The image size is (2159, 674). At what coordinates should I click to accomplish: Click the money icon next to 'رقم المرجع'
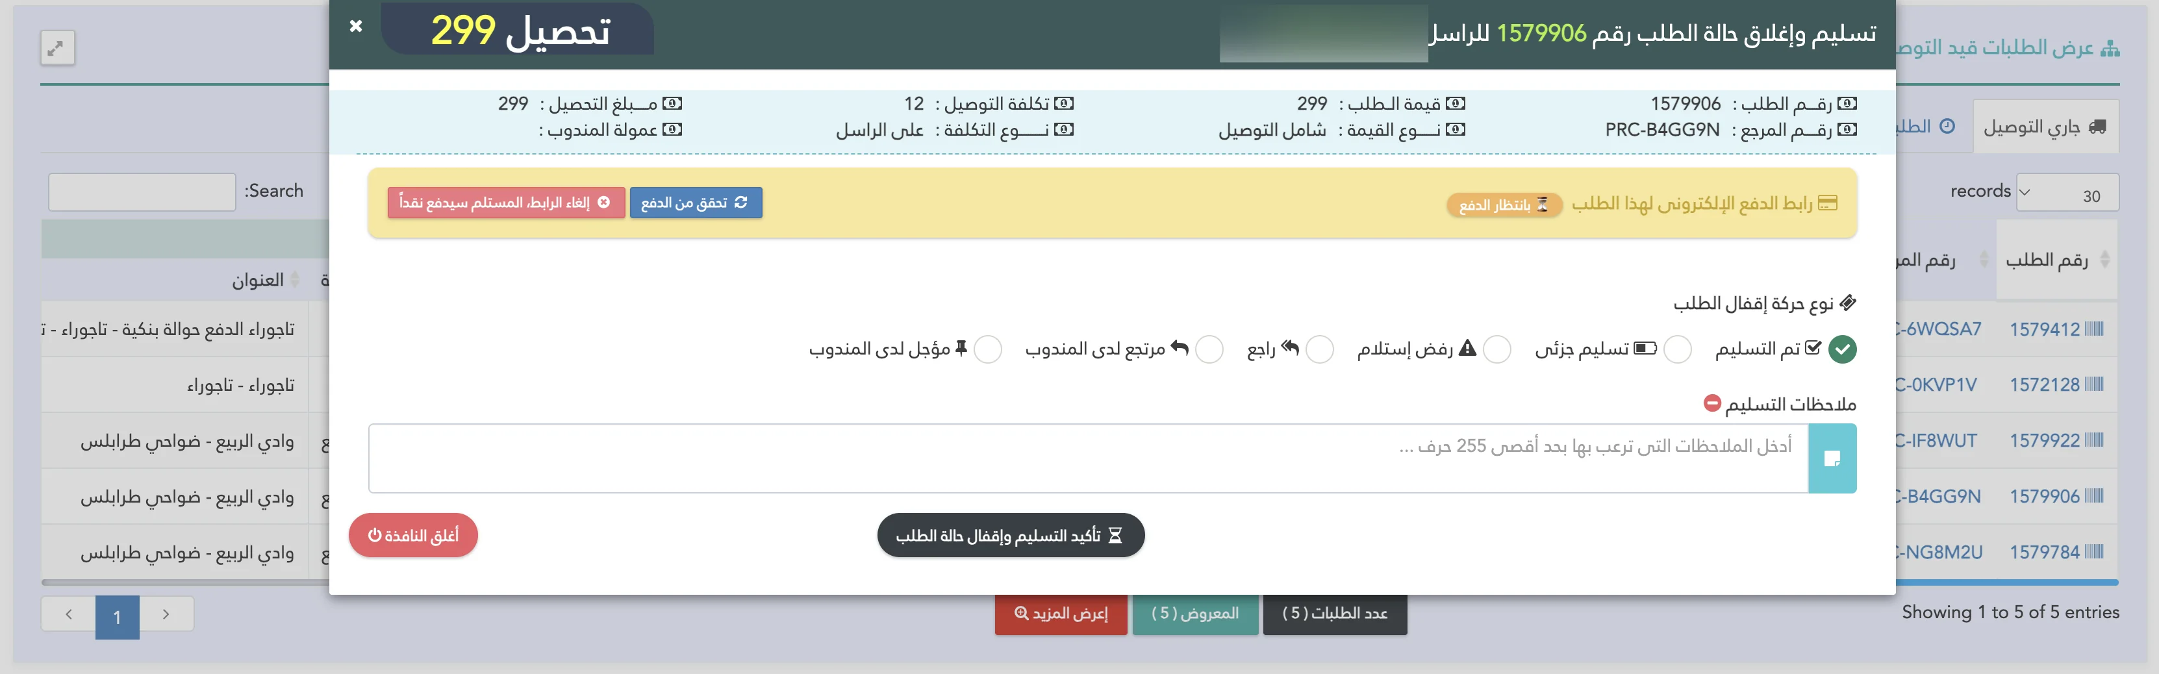(1847, 130)
